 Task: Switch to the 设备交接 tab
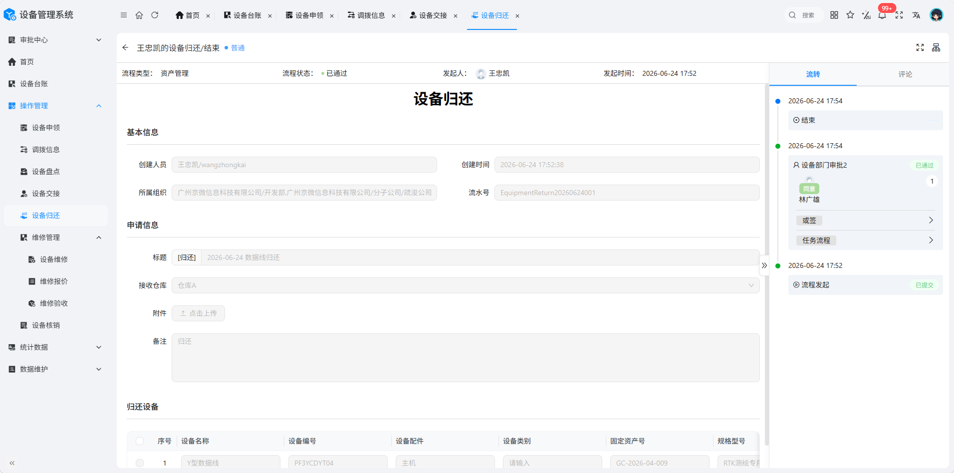pyautogui.click(x=429, y=15)
